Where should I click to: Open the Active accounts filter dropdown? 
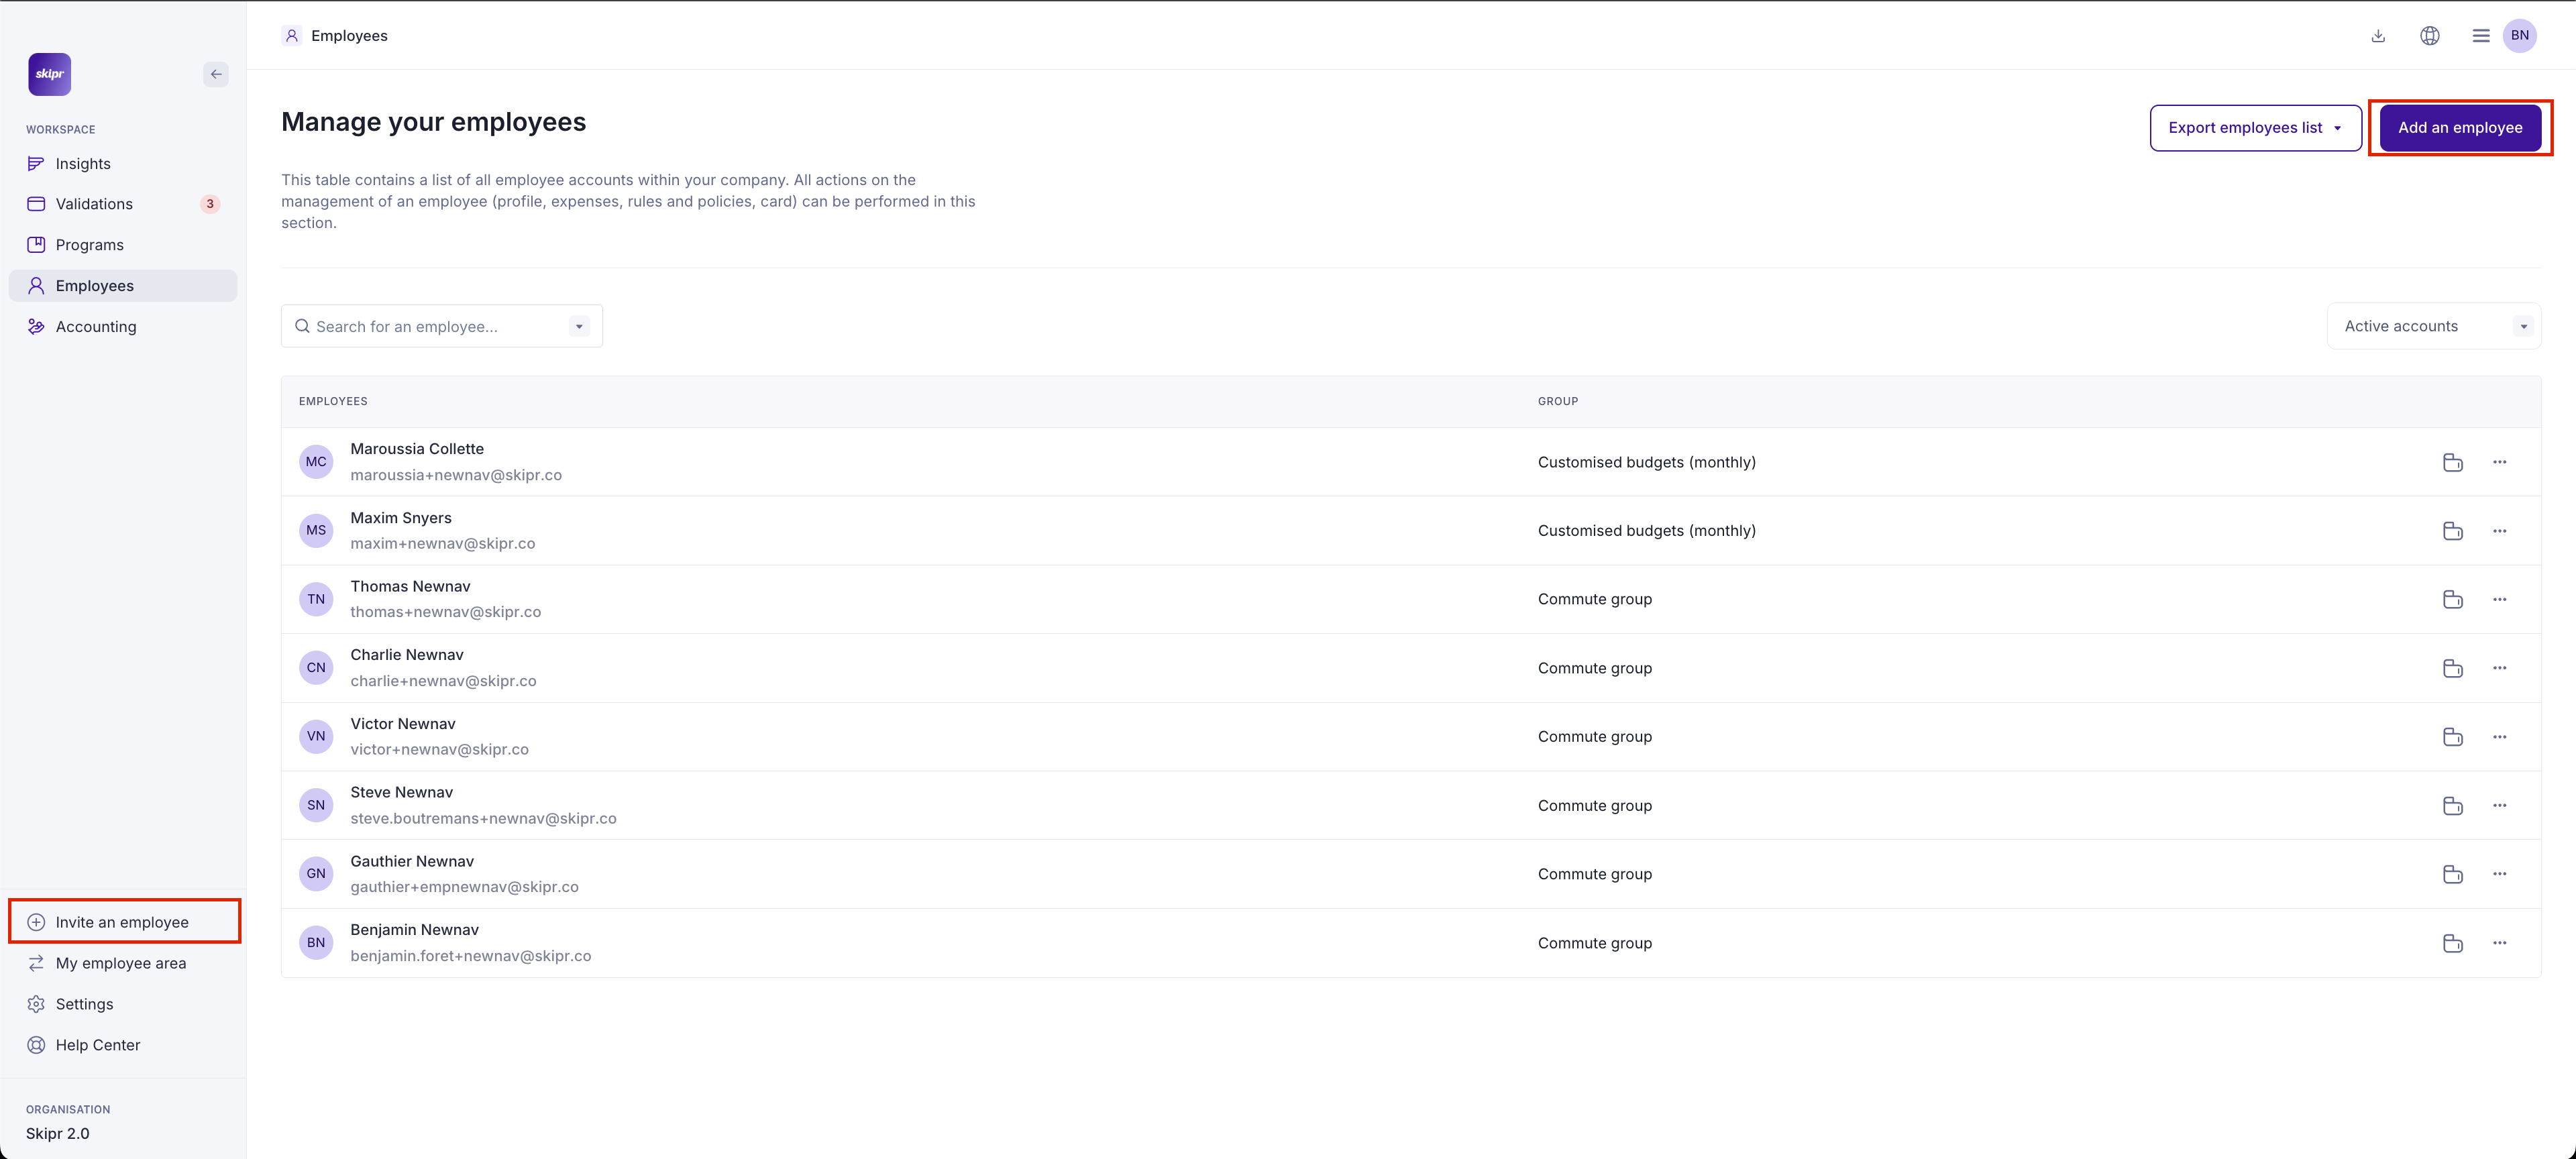pyautogui.click(x=2433, y=326)
